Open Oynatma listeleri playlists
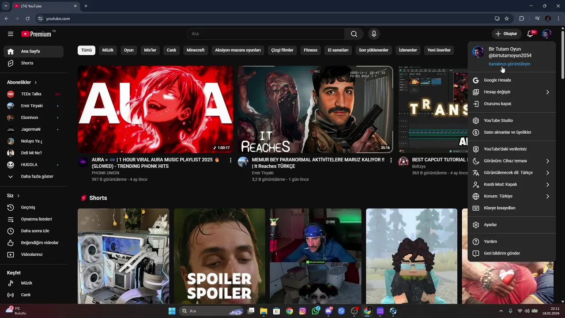This screenshot has height=318, width=565. [34, 219]
